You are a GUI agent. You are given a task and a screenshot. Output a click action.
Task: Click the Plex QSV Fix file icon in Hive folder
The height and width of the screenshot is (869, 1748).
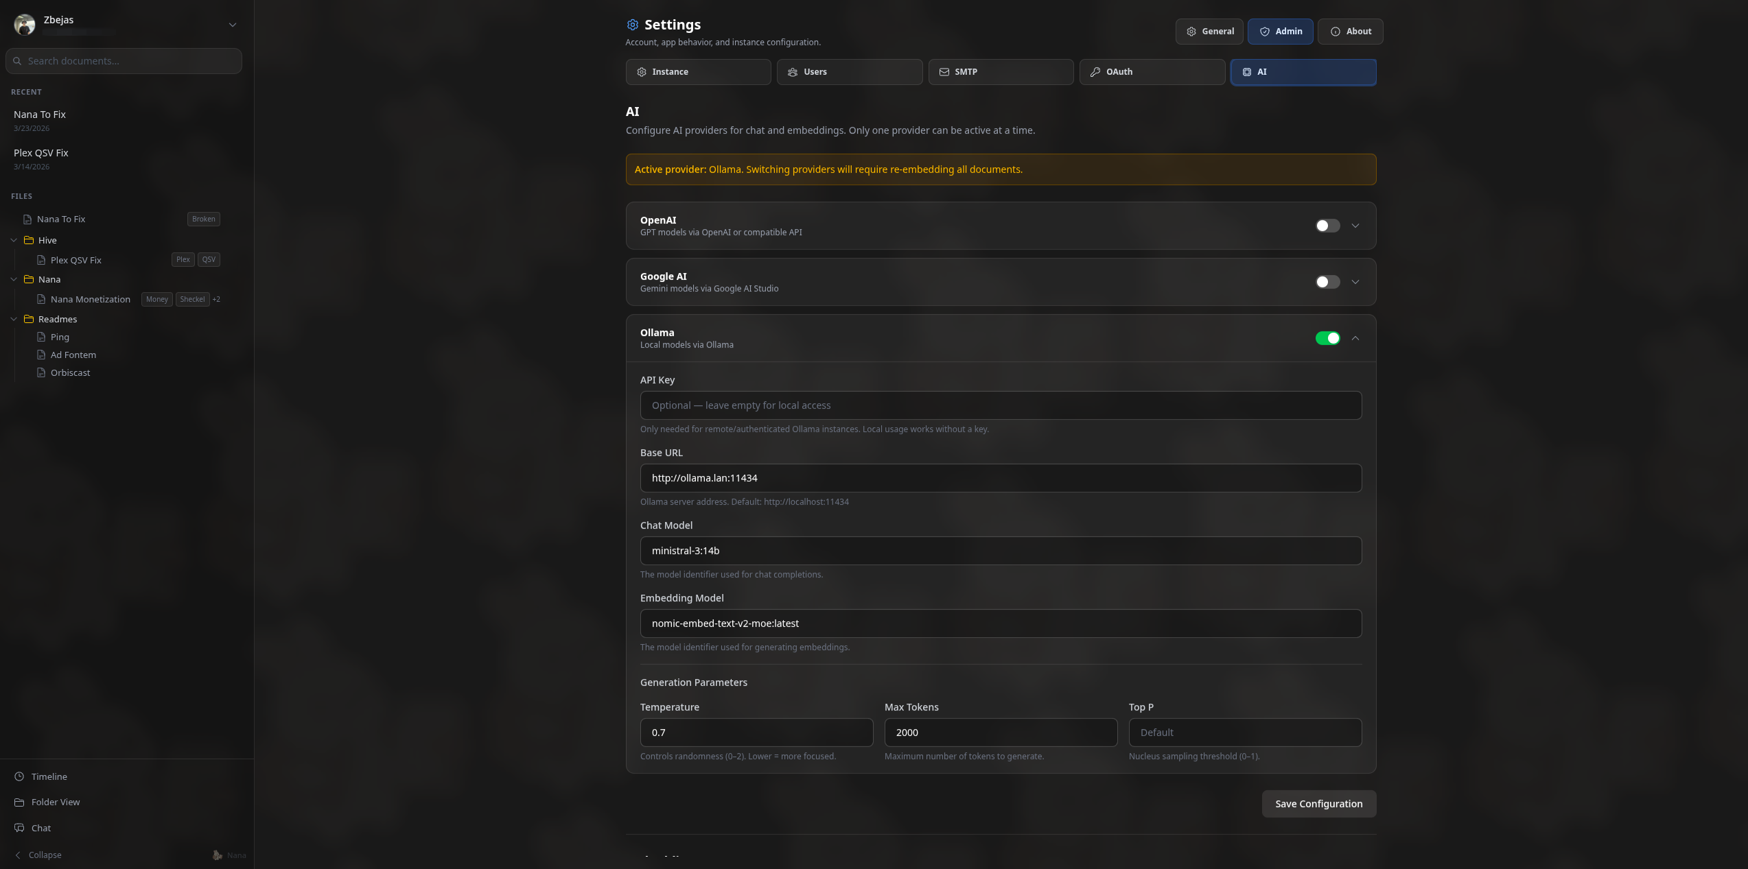41,260
